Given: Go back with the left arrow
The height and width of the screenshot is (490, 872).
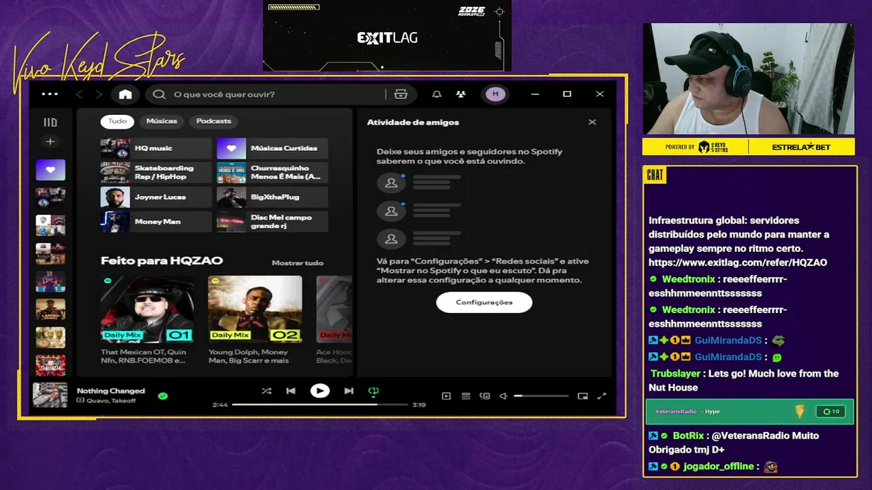Looking at the screenshot, I should click(x=80, y=94).
